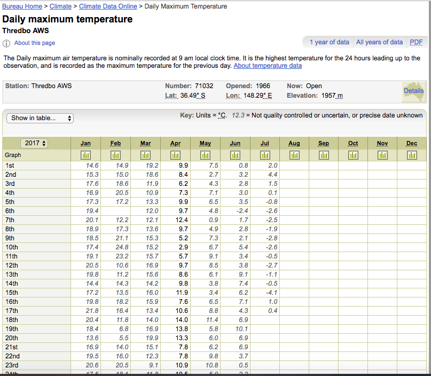Click the 'About this page' link
The height and width of the screenshot is (376, 431).
pos(35,43)
